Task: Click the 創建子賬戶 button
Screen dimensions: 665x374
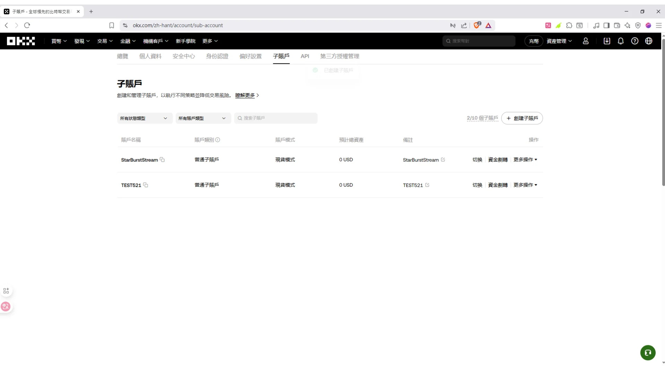Action: pyautogui.click(x=522, y=118)
